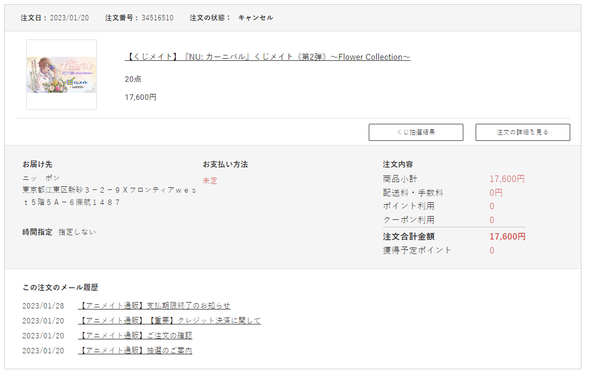
Task: Click the 未定 payment method text
Action: 210,181
